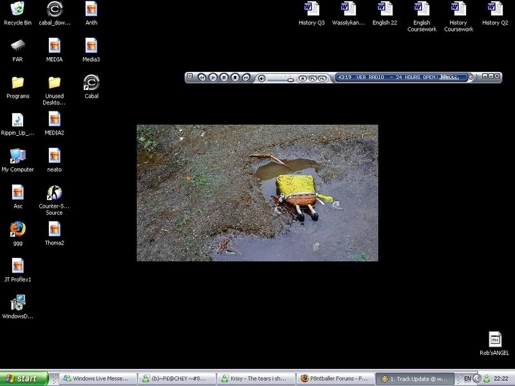The width and height of the screenshot is (515, 386).
Task: Select the MEDIA2 file icon
Action: tap(55, 124)
